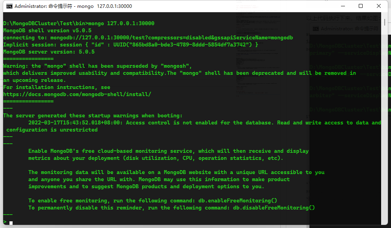
Task: Click the db.enableFreeMonitoring() command text
Action: coord(241,201)
